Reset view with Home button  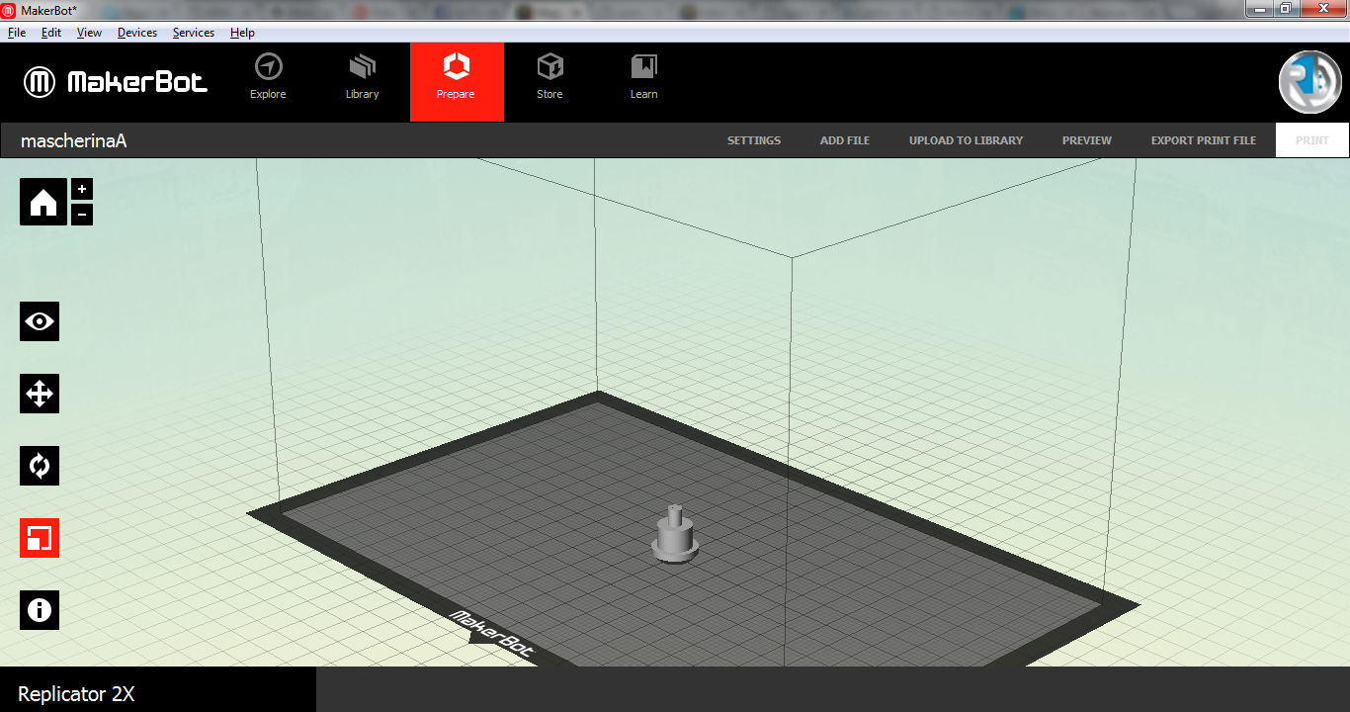(43, 202)
